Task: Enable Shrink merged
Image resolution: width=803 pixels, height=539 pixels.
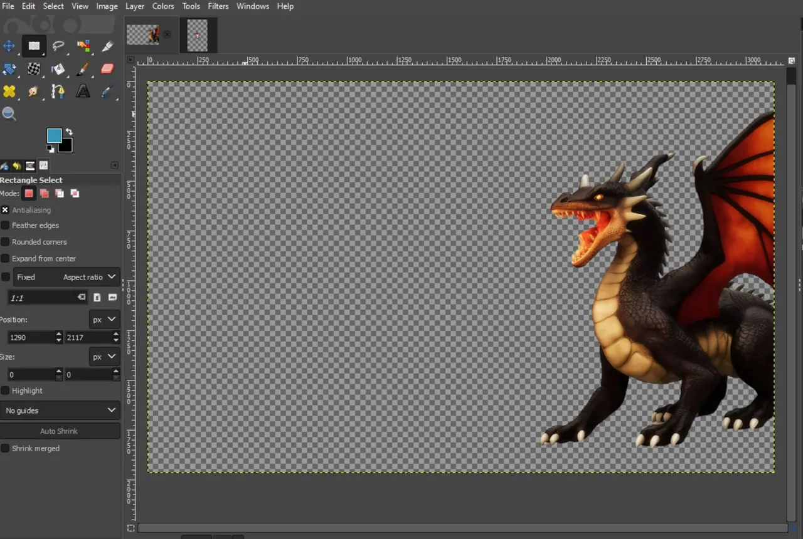Action: [5, 448]
